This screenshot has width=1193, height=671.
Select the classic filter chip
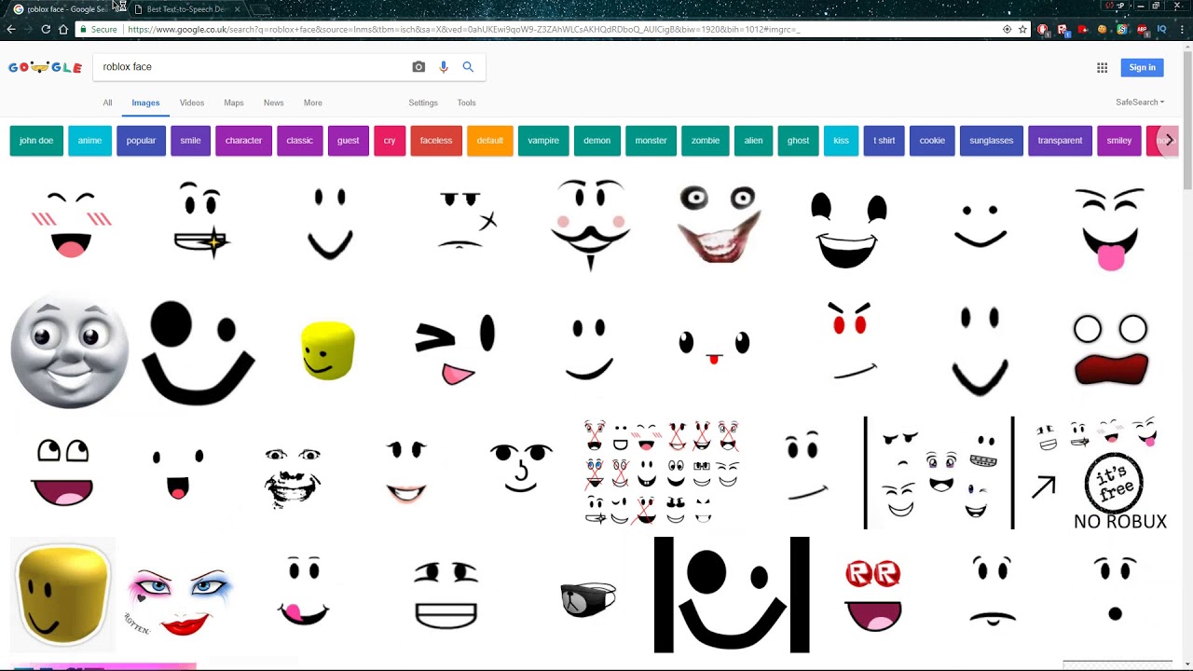[299, 141]
